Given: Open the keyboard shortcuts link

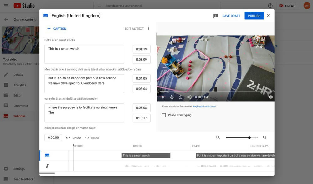Looking at the screenshot, I should pyautogui.click(x=204, y=107).
